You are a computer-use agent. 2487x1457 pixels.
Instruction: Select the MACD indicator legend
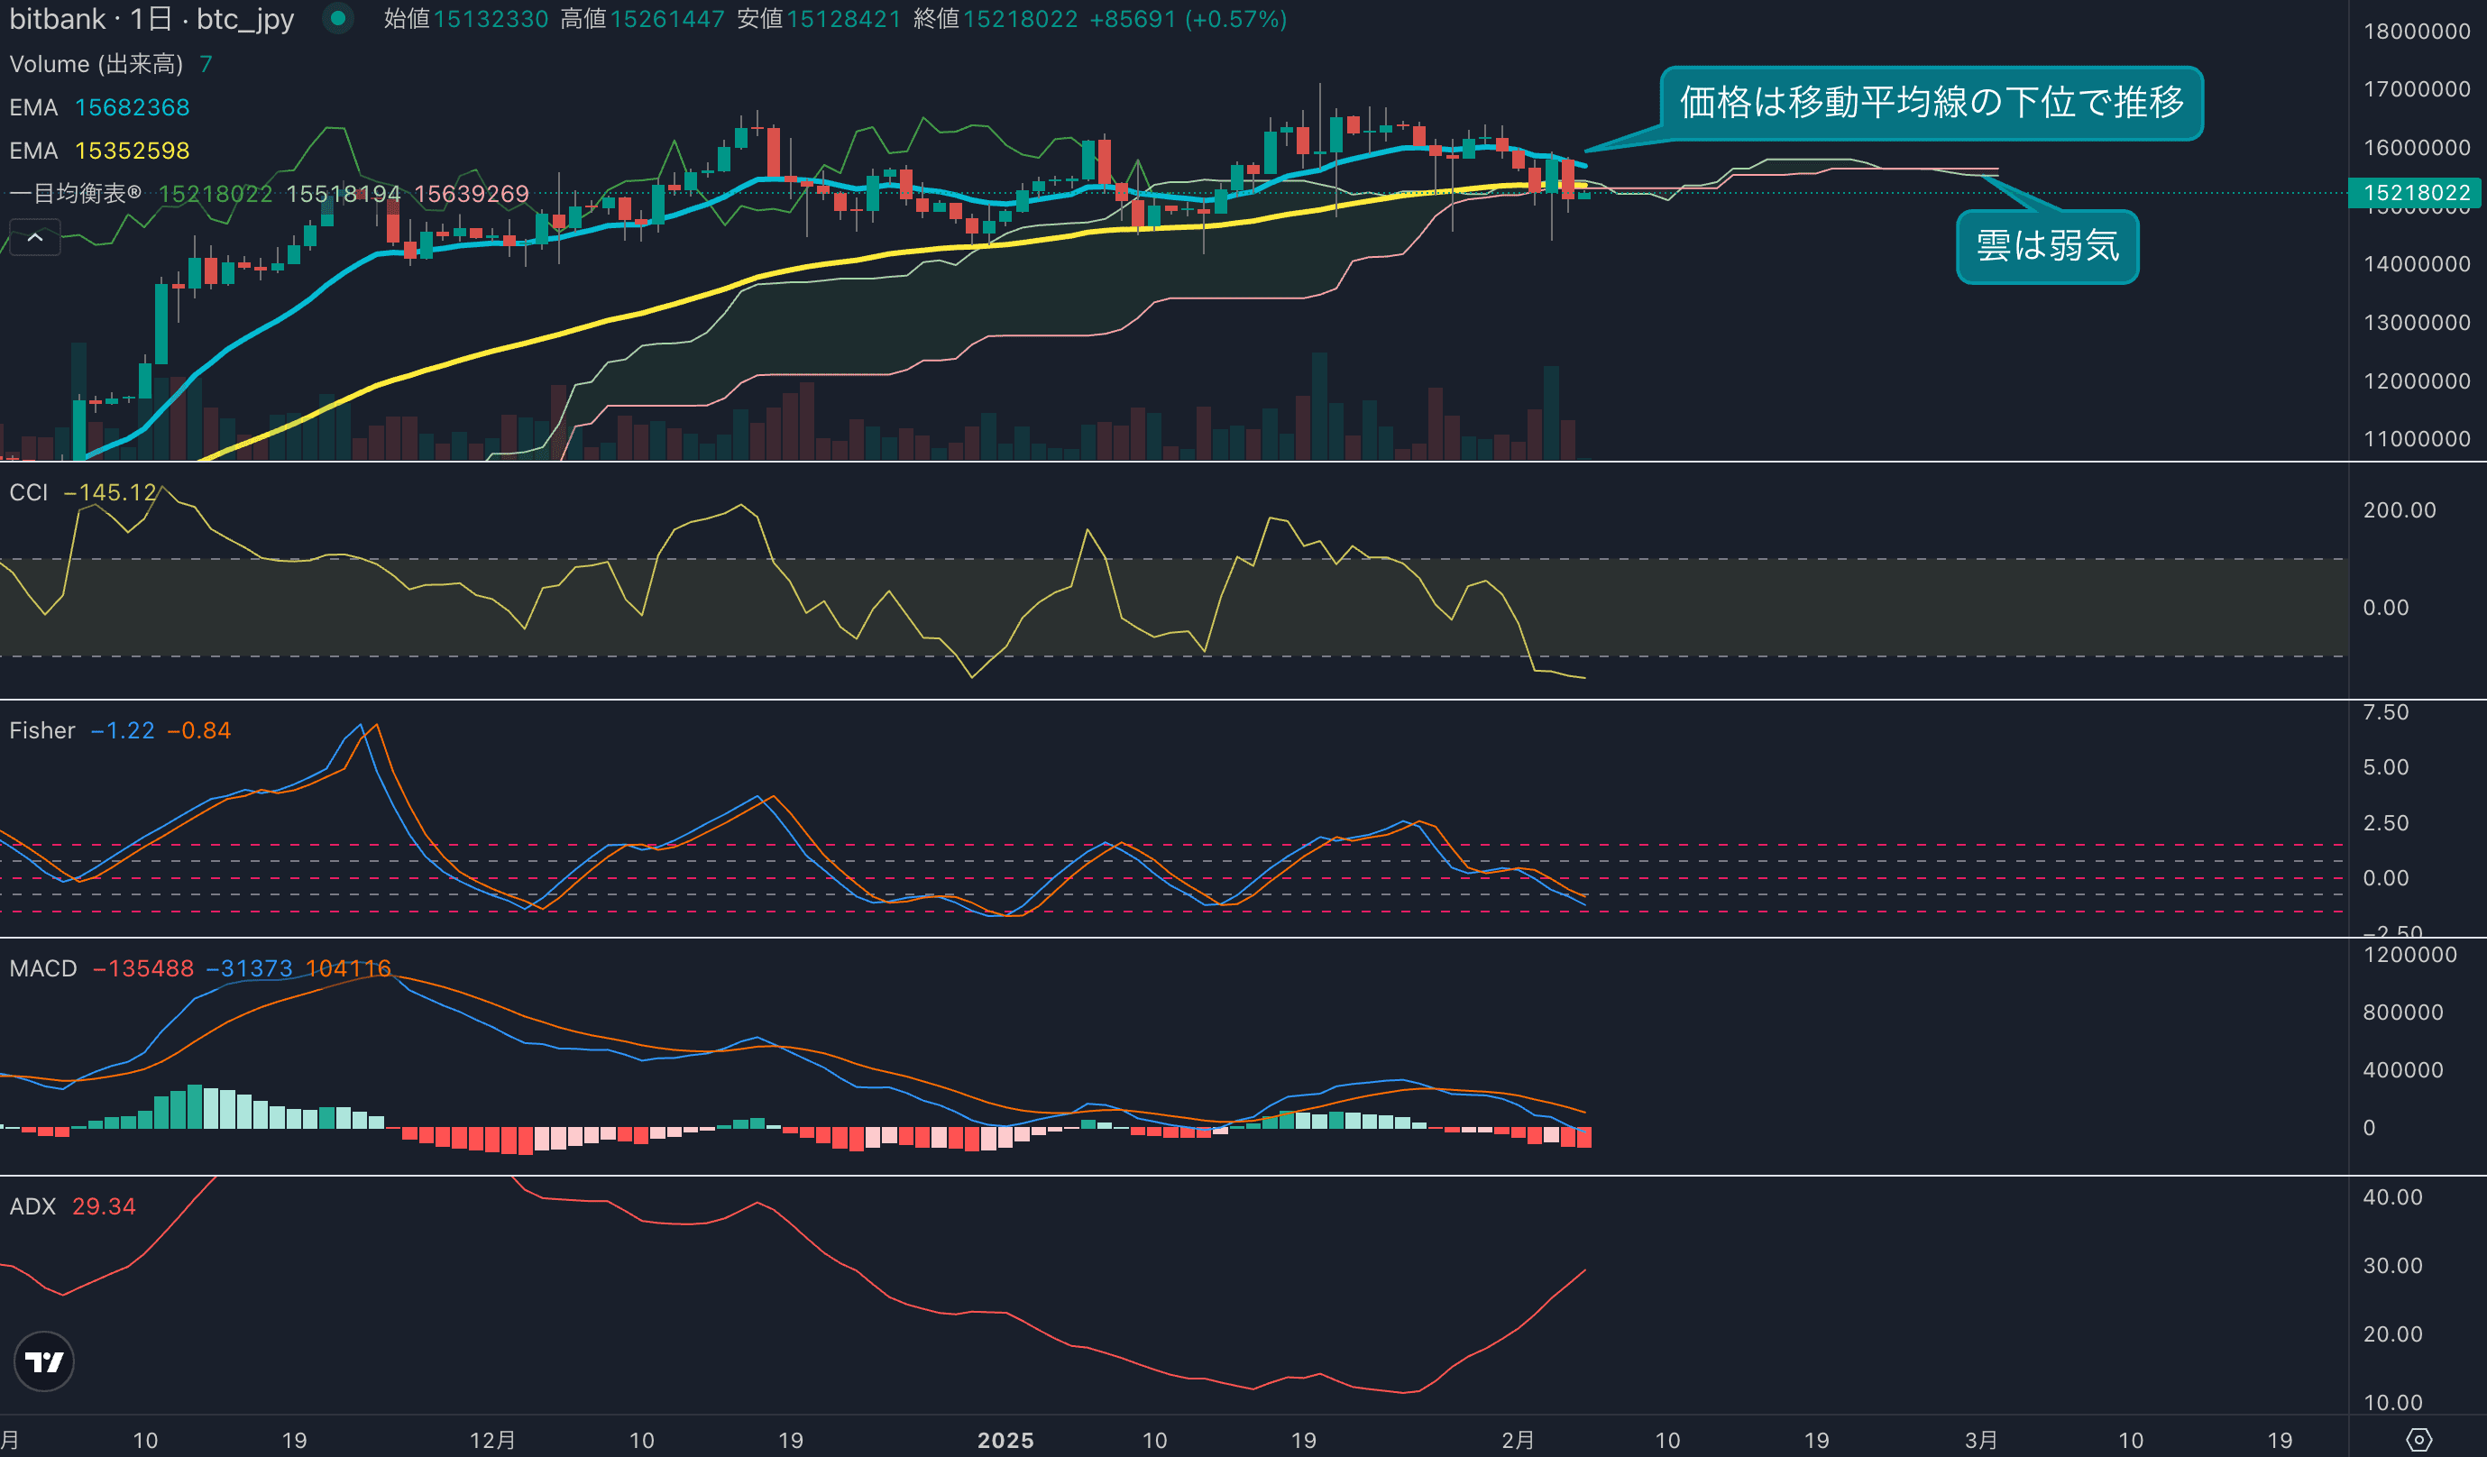(42, 967)
